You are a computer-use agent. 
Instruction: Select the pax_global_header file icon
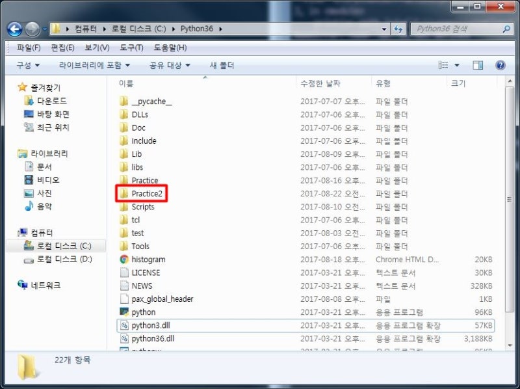point(124,299)
